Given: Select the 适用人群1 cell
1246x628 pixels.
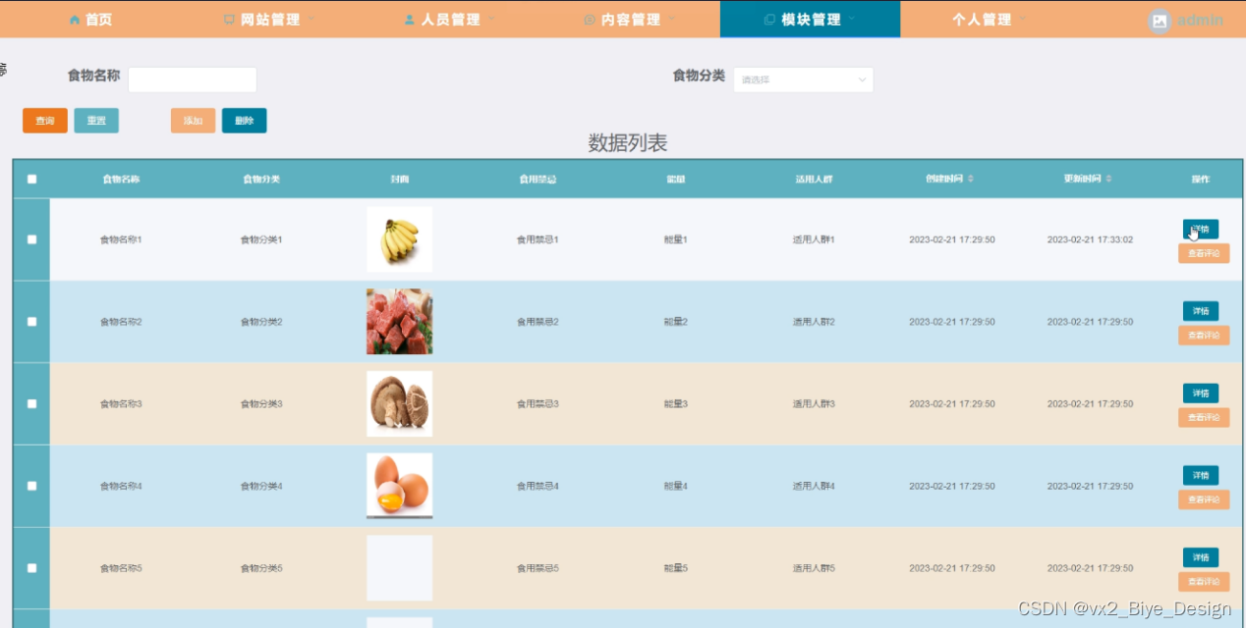Looking at the screenshot, I should click(x=814, y=239).
